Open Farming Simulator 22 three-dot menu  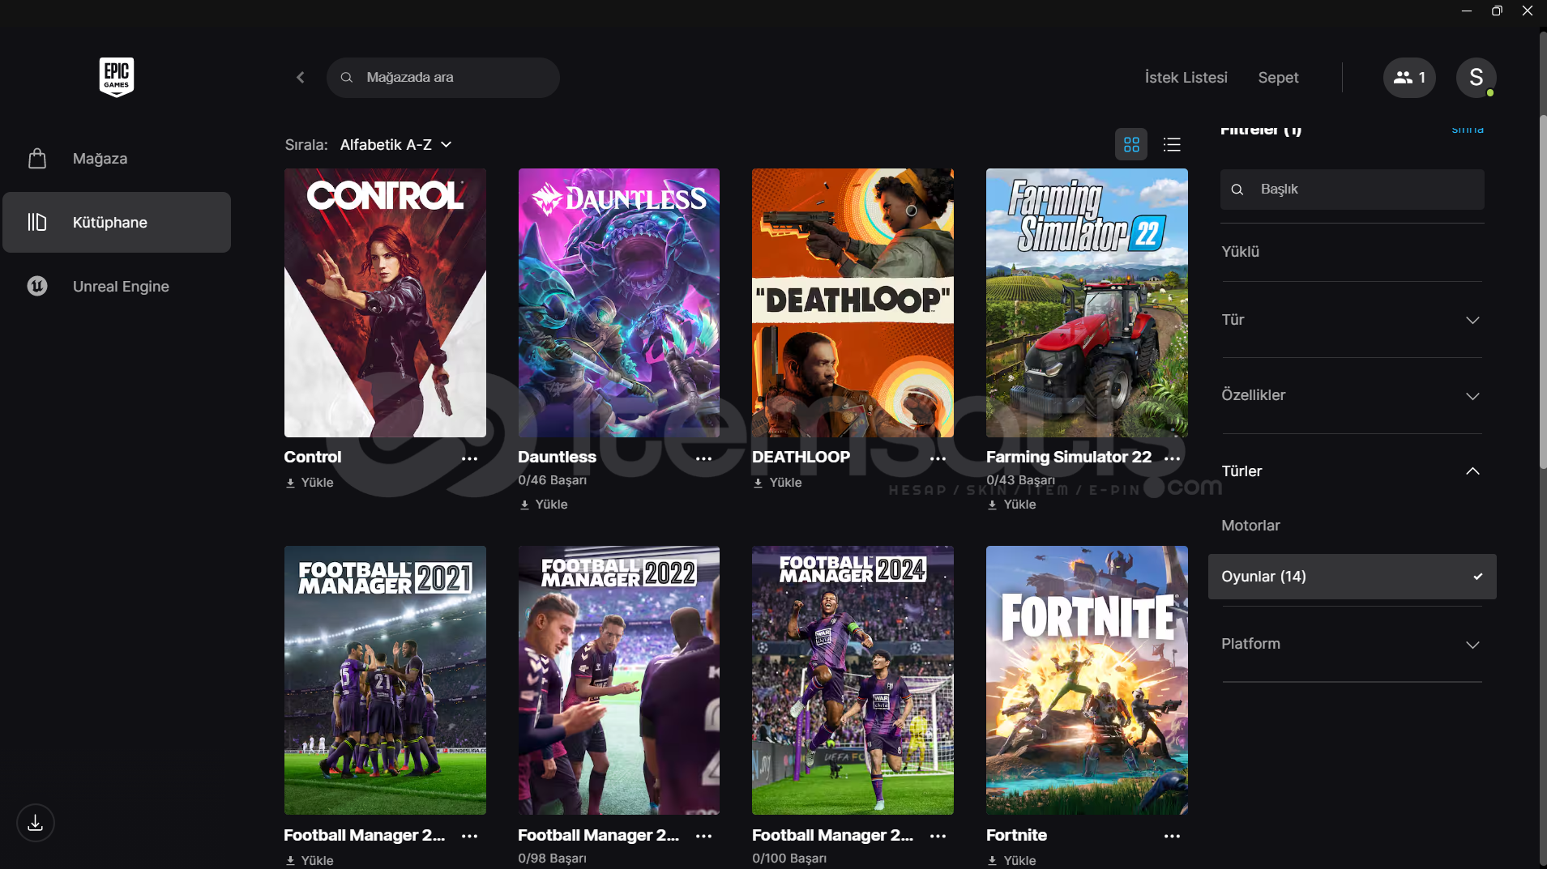coord(1172,458)
